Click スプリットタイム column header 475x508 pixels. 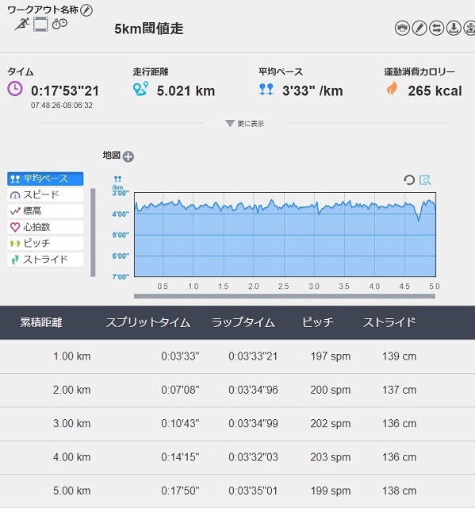click(148, 322)
